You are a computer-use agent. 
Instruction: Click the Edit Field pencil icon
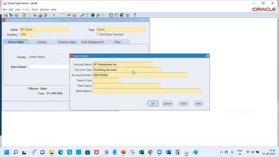[82, 15]
